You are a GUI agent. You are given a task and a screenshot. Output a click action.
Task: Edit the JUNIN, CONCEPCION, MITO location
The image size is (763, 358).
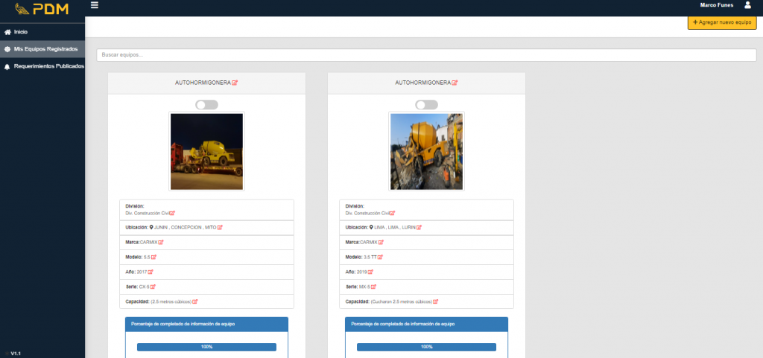(x=220, y=227)
